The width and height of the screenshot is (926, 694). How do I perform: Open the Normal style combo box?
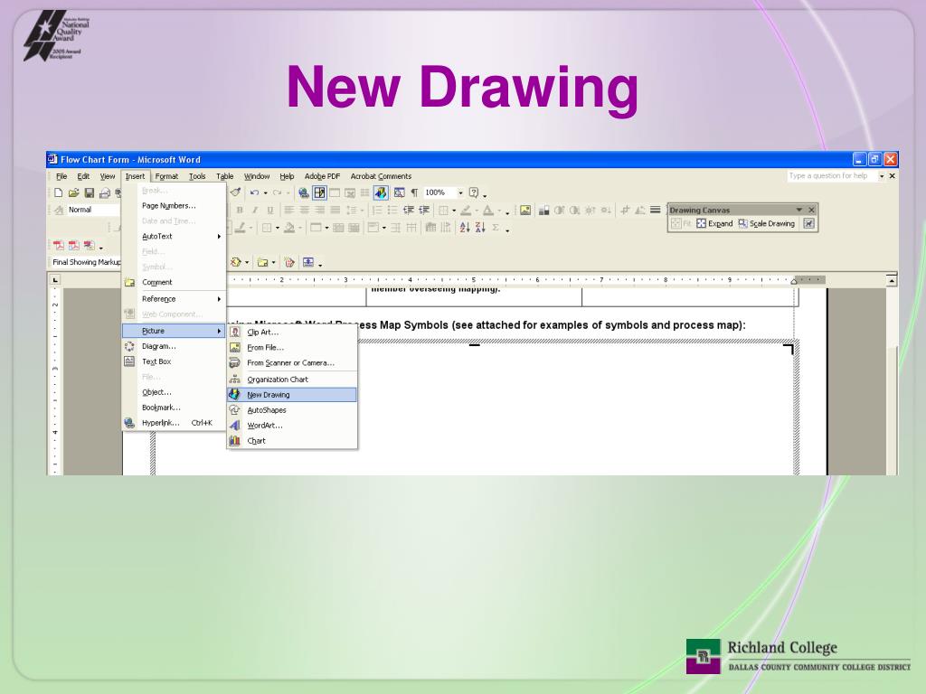pos(93,210)
